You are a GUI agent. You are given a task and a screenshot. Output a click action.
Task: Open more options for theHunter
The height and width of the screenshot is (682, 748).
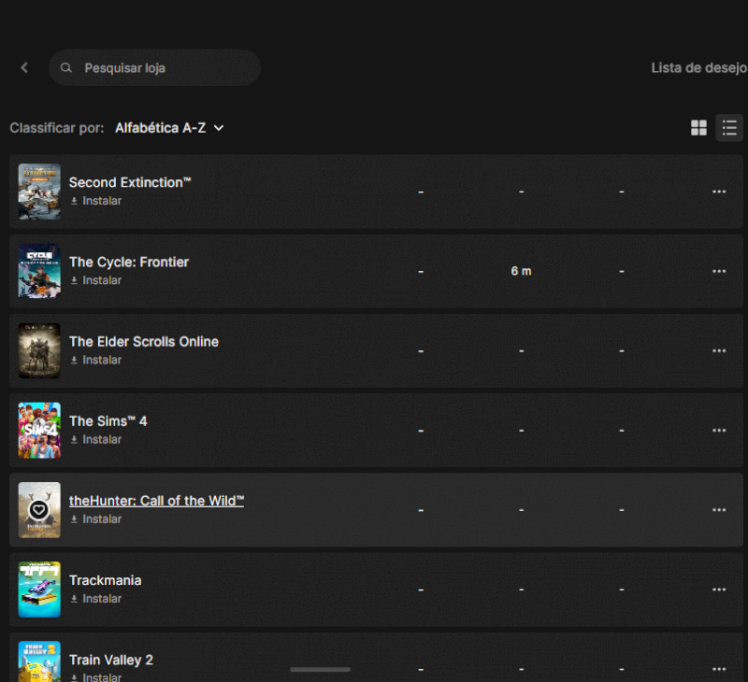[719, 510]
